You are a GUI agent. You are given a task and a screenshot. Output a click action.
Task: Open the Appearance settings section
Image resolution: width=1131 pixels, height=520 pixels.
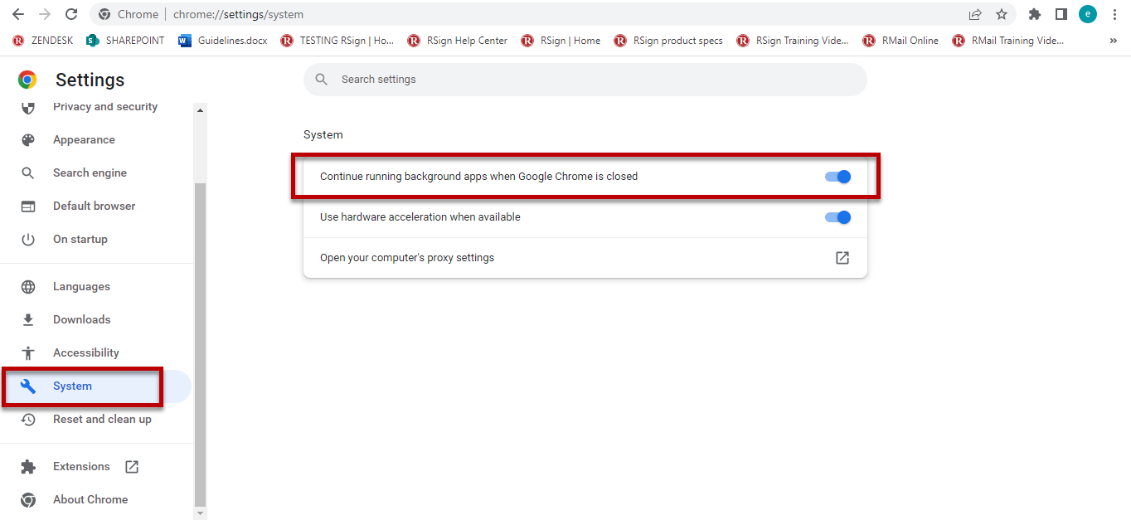84,140
